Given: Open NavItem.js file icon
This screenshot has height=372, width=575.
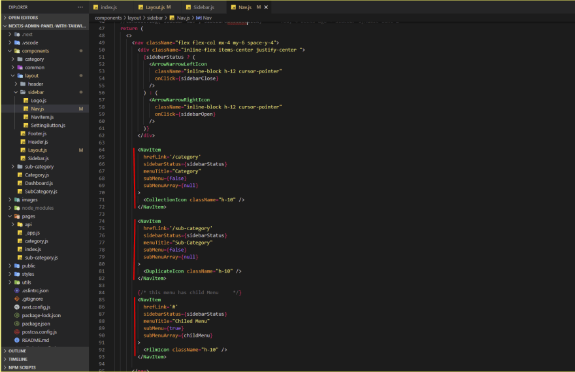Looking at the screenshot, I should click(26, 117).
